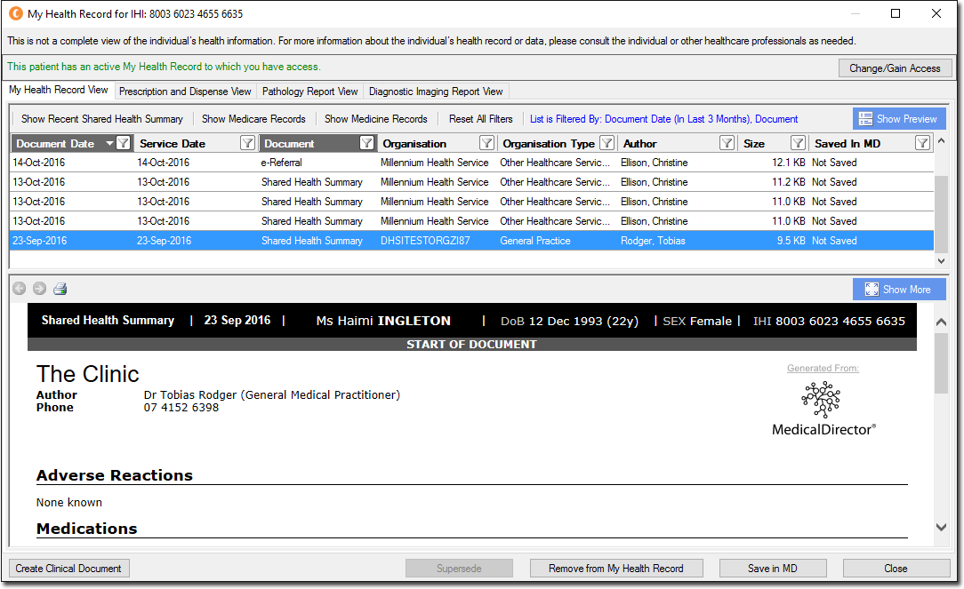Image resolution: width=964 pixels, height=589 pixels.
Task: Click the Save in MD button
Action: pyautogui.click(x=772, y=568)
